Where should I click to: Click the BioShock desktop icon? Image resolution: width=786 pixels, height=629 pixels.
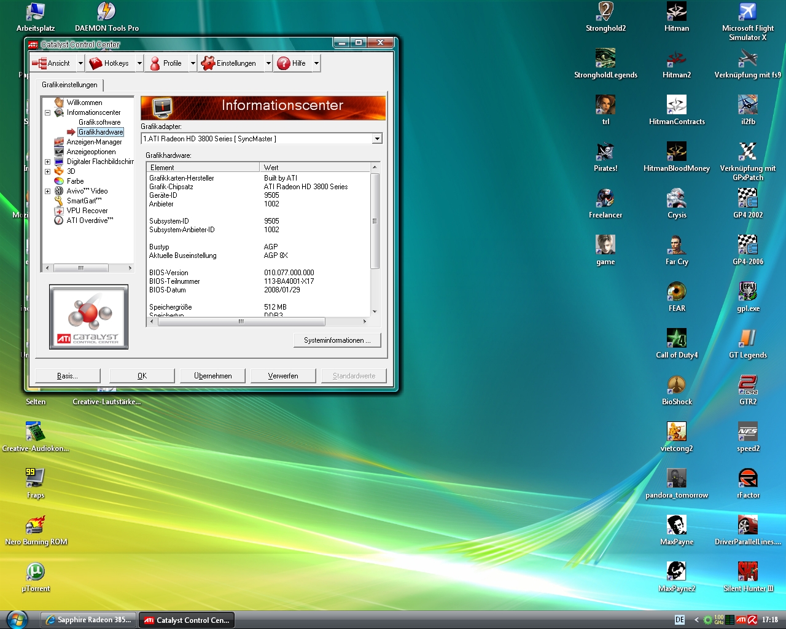(677, 391)
